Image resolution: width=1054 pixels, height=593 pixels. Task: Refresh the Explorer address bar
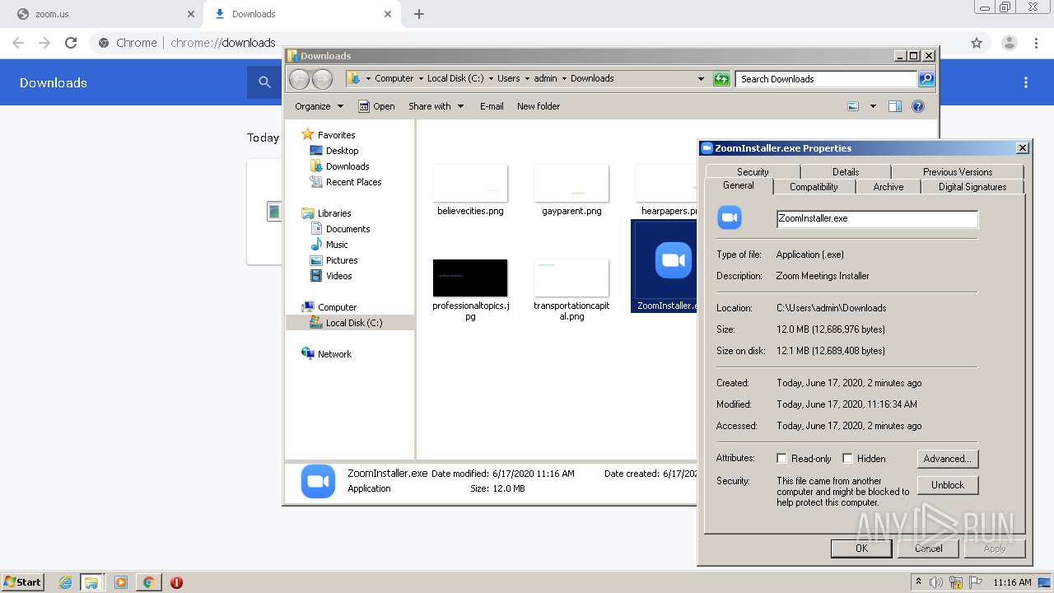tap(721, 79)
